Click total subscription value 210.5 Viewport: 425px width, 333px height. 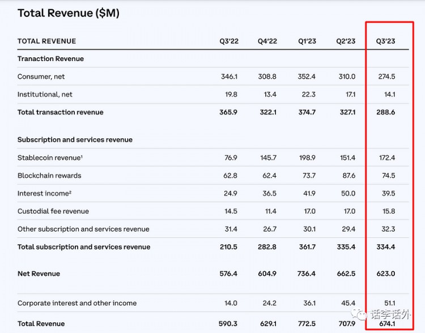(x=228, y=247)
